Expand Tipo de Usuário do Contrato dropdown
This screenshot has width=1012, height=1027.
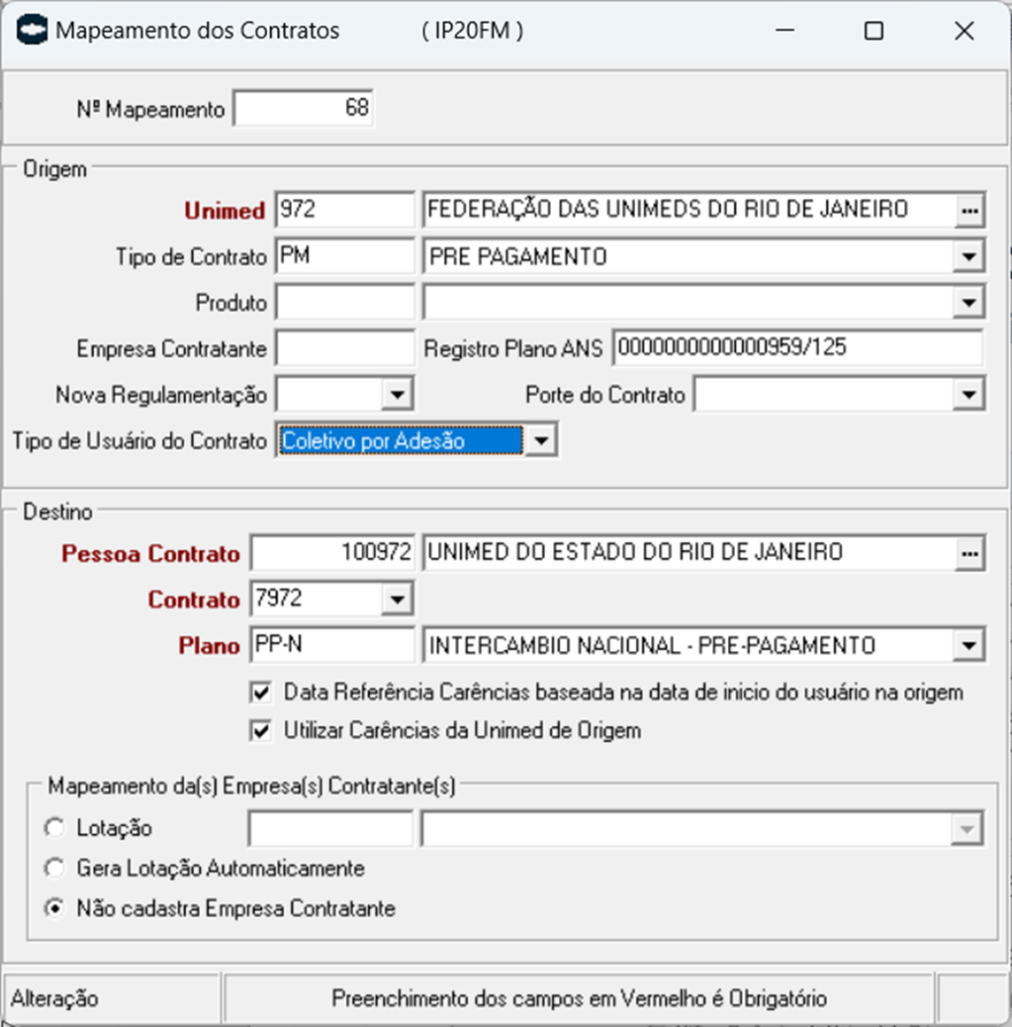pyautogui.click(x=541, y=441)
